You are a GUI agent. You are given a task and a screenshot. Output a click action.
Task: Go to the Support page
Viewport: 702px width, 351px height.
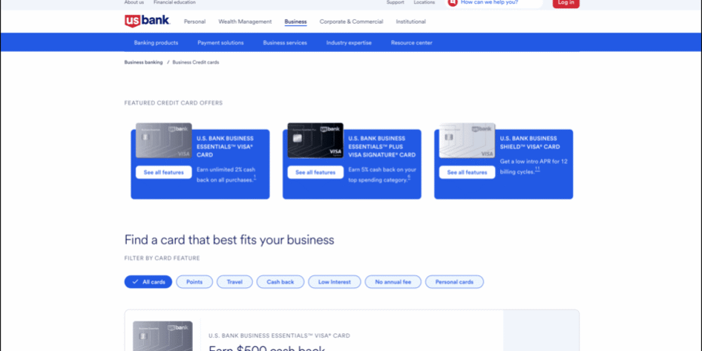click(x=396, y=2)
